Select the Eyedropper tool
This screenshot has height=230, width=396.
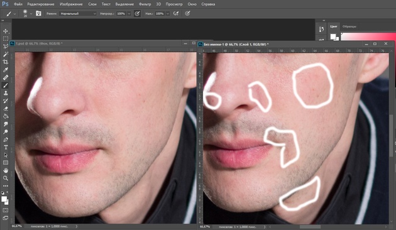pyautogui.click(x=5, y=70)
